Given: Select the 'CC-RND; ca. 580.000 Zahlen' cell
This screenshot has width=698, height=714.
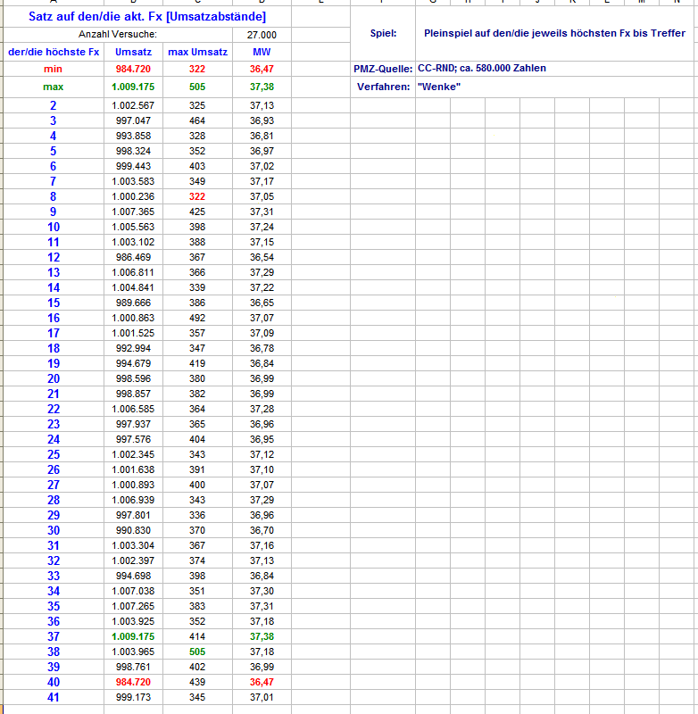Looking at the screenshot, I should pyautogui.click(x=554, y=69).
